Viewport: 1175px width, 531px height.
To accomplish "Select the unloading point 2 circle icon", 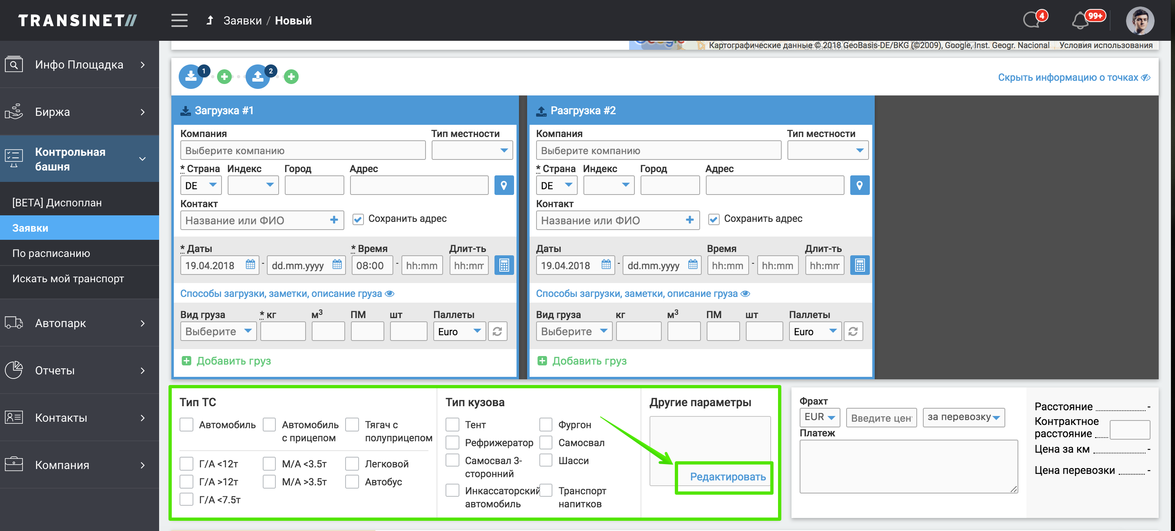I will [258, 77].
